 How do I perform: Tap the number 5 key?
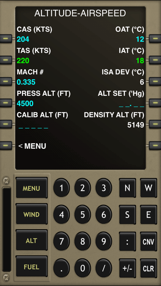pos(83,214)
